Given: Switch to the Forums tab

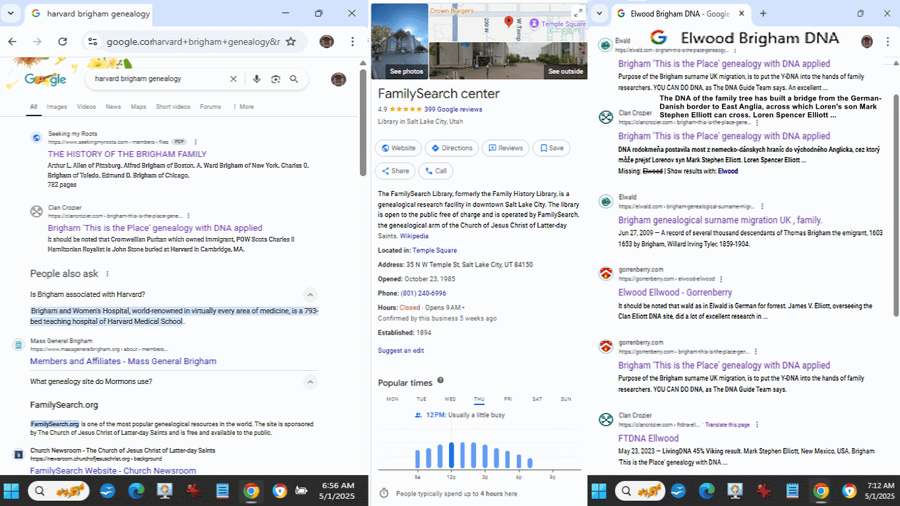Looking at the screenshot, I should [x=210, y=107].
